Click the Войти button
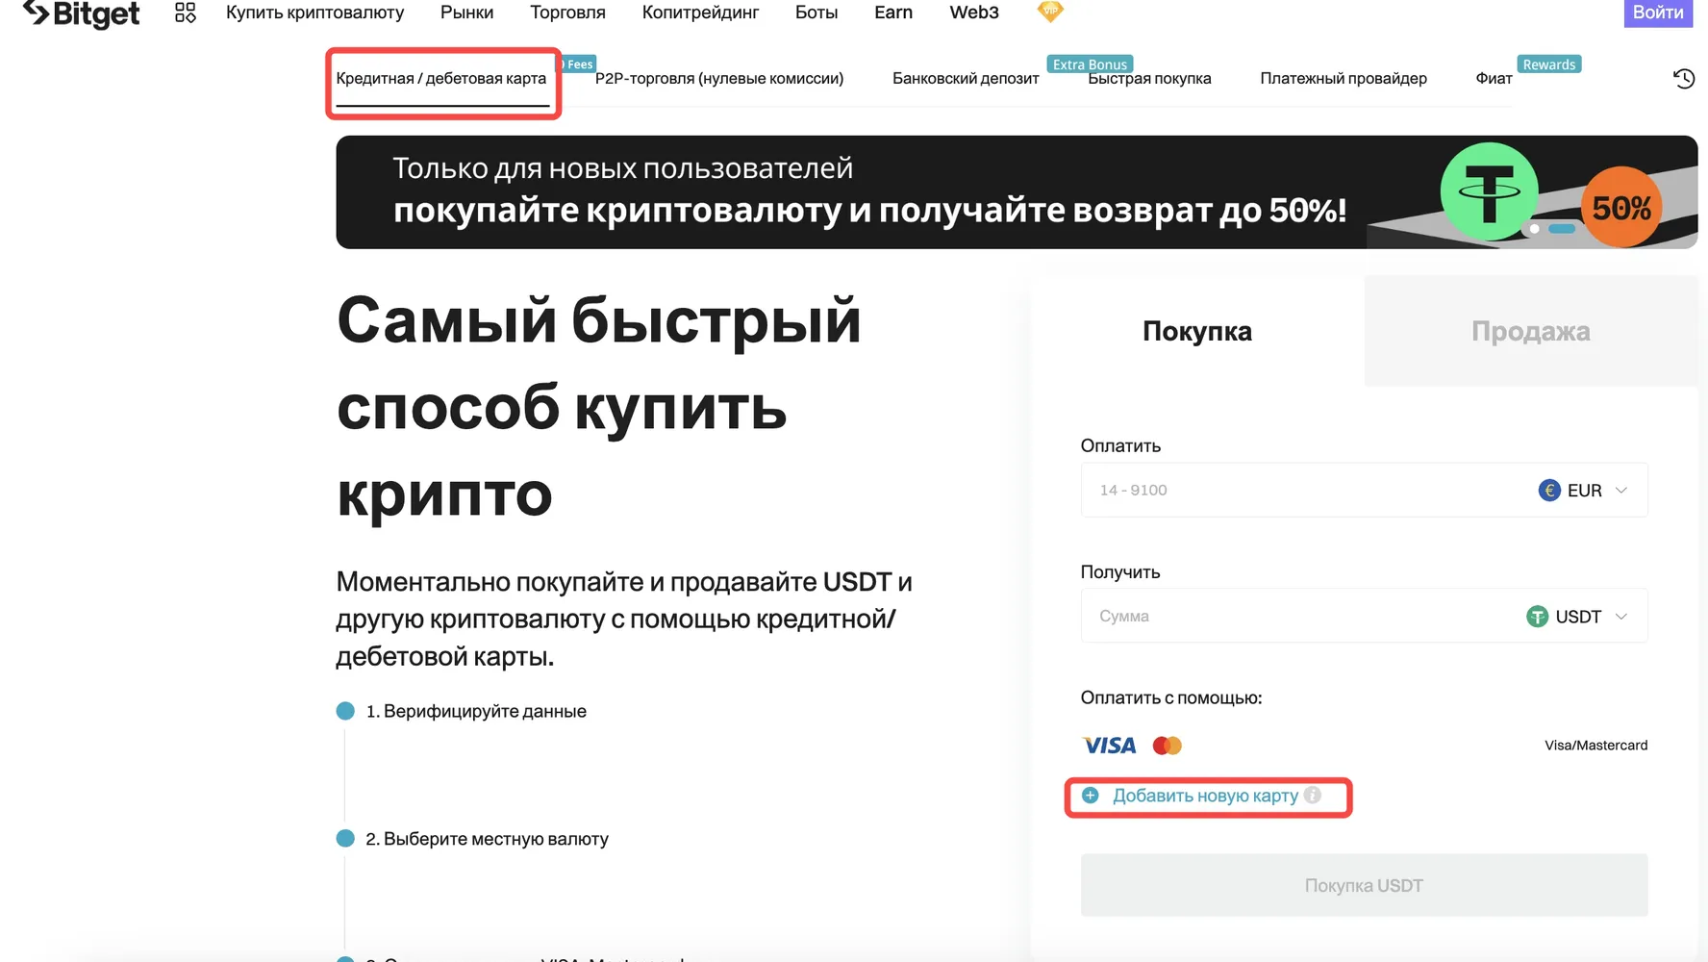This screenshot has width=1708, height=962. (x=1658, y=13)
